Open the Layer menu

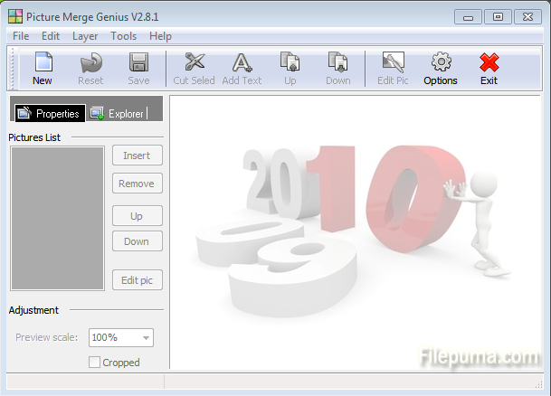coord(85,36)
